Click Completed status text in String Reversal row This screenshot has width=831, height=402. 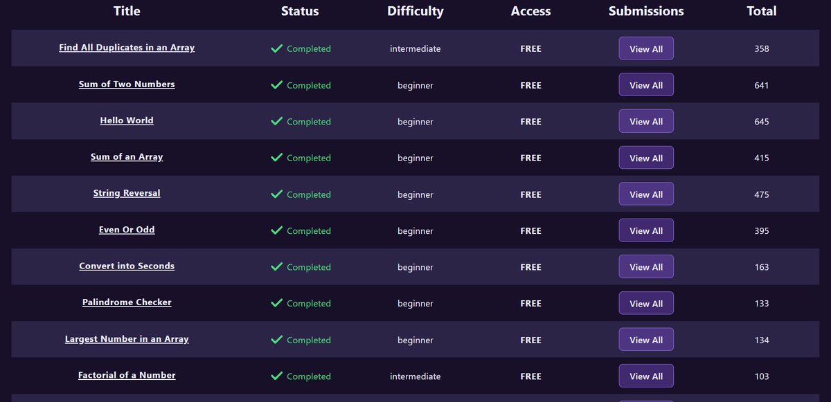point(309,194)
